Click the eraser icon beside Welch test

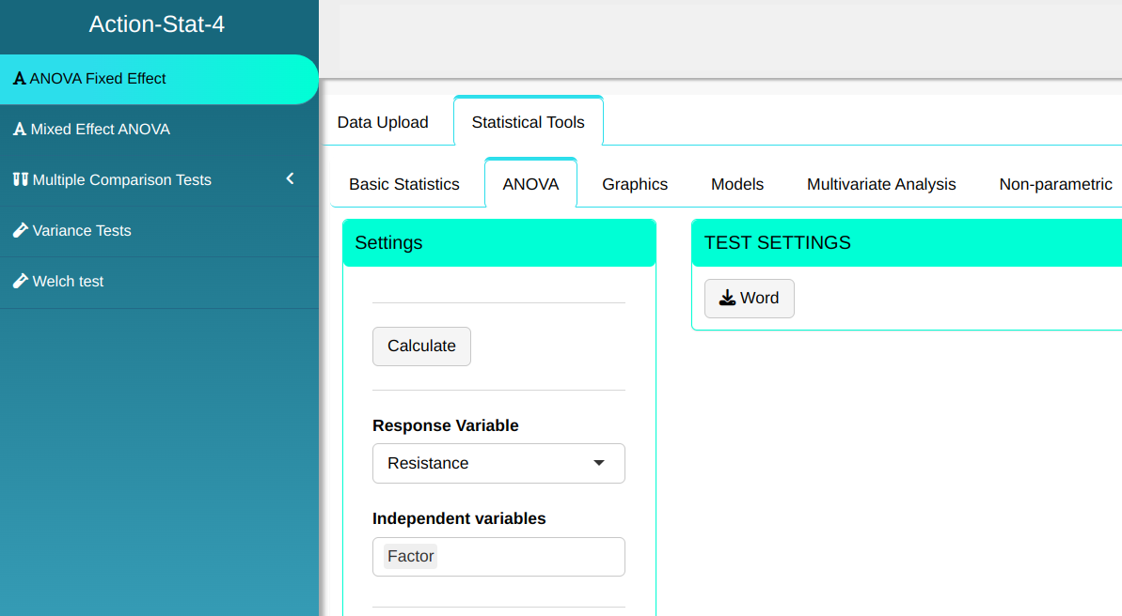point(20,281)
